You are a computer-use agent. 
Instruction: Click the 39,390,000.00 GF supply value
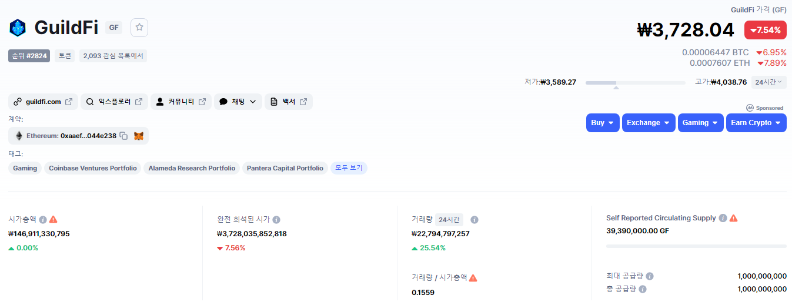(637, 230)
